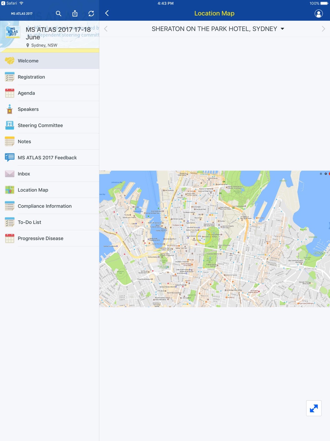The image size is (330, 441).
Task: Click the Steering Committee icon
Action: (10, 125)
